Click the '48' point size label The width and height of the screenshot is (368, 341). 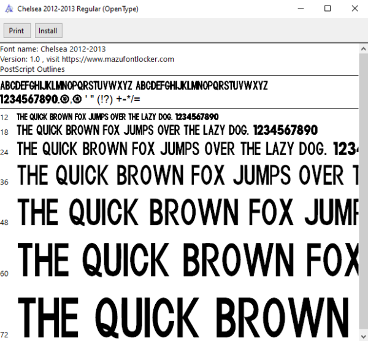click(x=4, y=222)
